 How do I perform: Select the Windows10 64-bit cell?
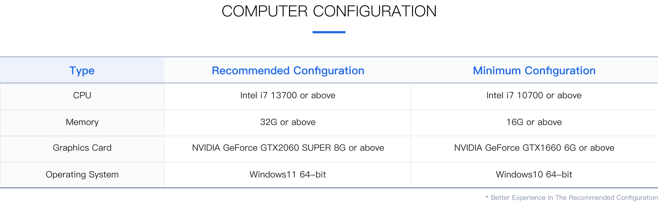[534, 174]
